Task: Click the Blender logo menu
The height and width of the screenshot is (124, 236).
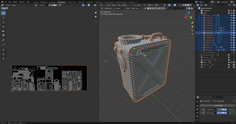Action: 2,2
